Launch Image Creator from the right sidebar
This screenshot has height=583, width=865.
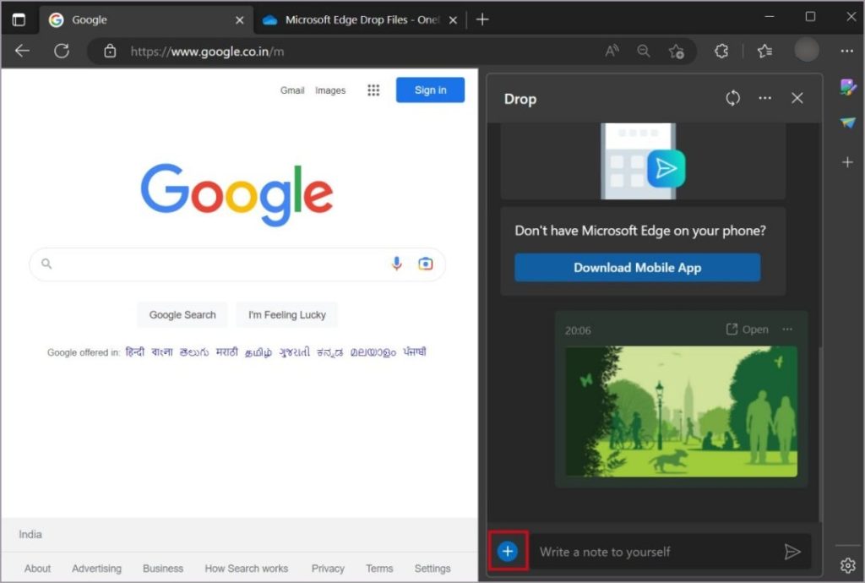(x=847, y=87)
